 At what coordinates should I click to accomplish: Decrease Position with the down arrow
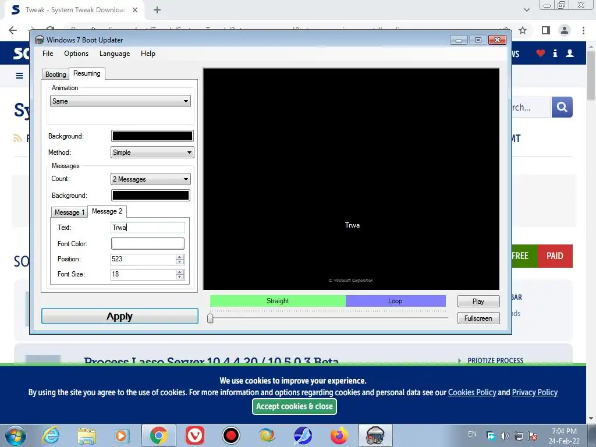[x=180, y=262]
